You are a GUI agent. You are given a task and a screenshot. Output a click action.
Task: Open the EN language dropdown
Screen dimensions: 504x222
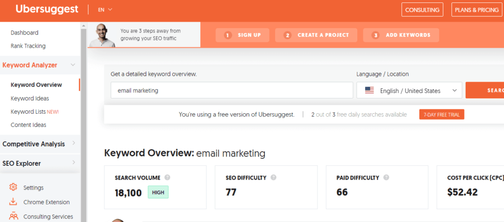[105, 9]
